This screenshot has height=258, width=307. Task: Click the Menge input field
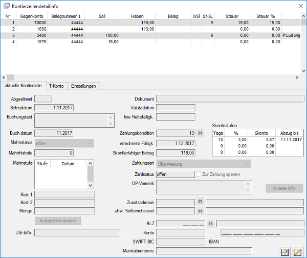[64, 211]
